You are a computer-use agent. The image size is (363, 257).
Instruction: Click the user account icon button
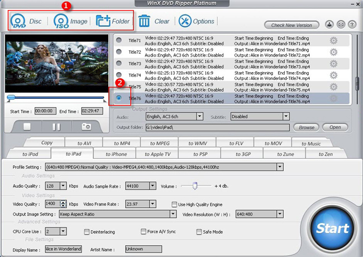coord(329,25)
